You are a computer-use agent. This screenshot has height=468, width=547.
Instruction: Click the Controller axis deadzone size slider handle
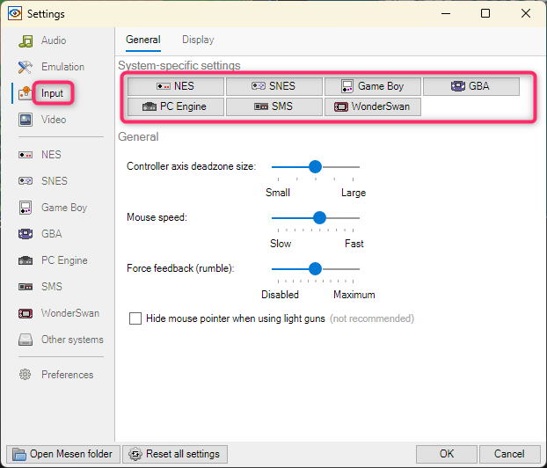click(315, 167)
